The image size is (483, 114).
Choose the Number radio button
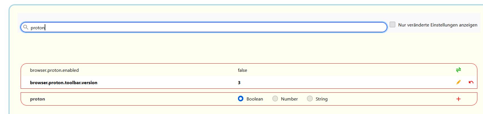[x=275, y=99]
